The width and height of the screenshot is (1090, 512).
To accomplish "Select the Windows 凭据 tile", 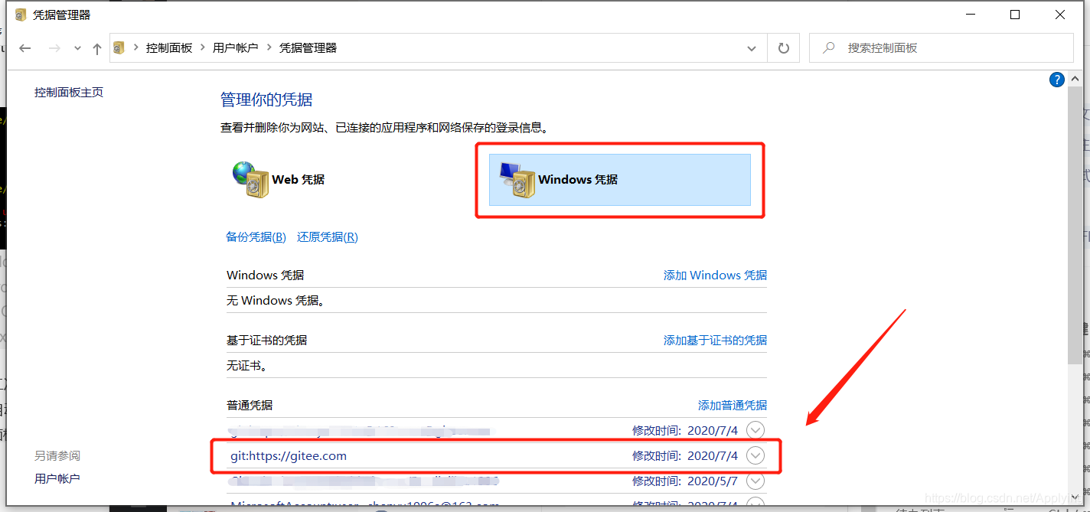I will (620, 180).
